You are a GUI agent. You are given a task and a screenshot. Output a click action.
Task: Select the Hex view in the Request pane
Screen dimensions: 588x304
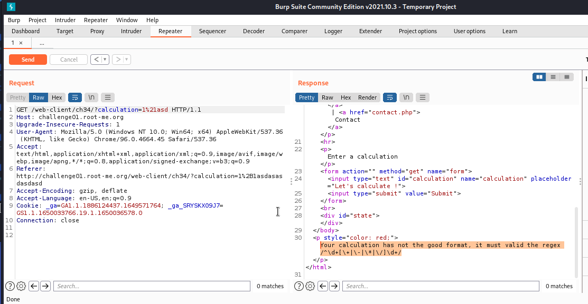click(x=57, y=97)
